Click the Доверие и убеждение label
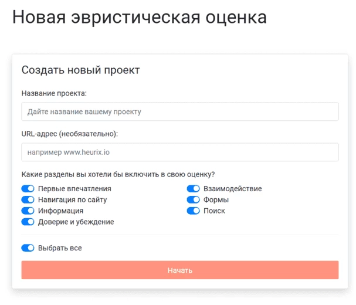 click(76, 222)
